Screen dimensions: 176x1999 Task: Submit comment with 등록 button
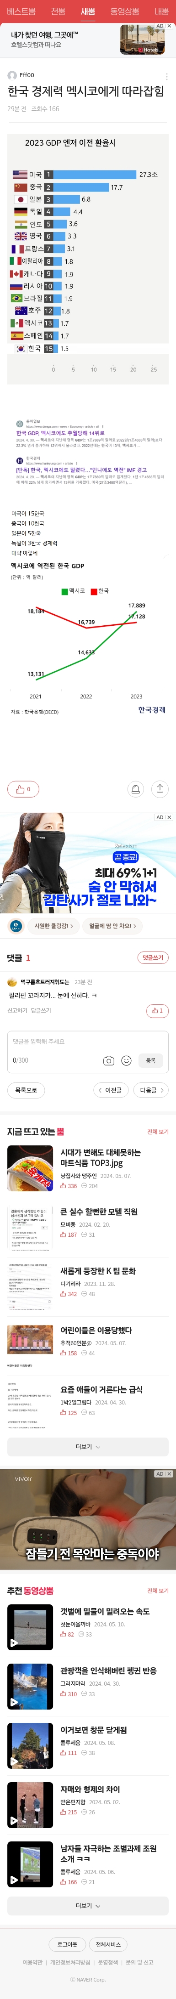pos(150,1060)
